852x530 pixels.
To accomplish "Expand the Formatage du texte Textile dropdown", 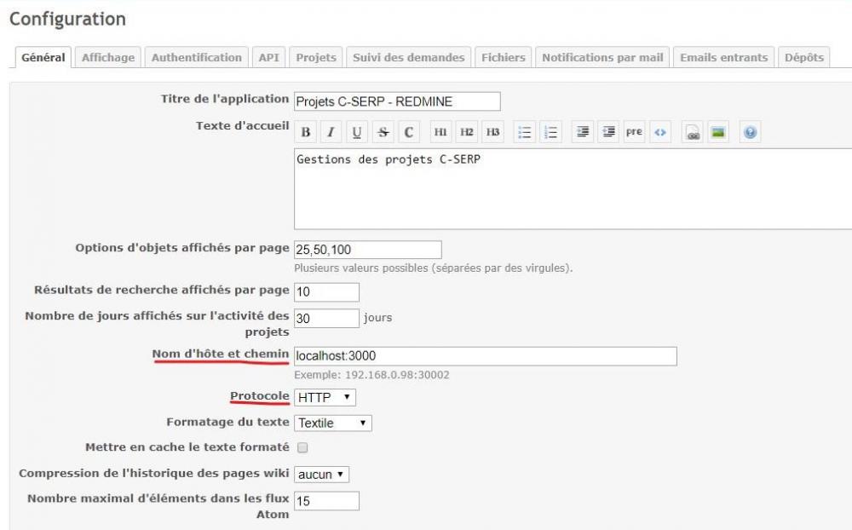I will point(332,423).
